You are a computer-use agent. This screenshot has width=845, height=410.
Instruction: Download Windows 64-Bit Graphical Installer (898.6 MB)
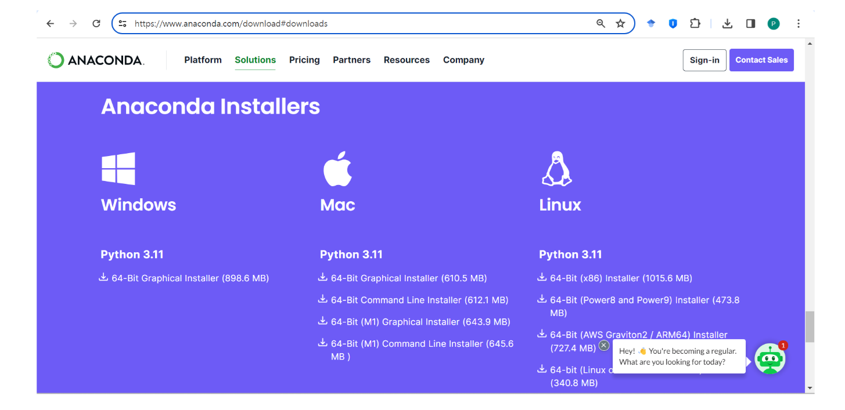pyautogui.click(x=190, y=278)
